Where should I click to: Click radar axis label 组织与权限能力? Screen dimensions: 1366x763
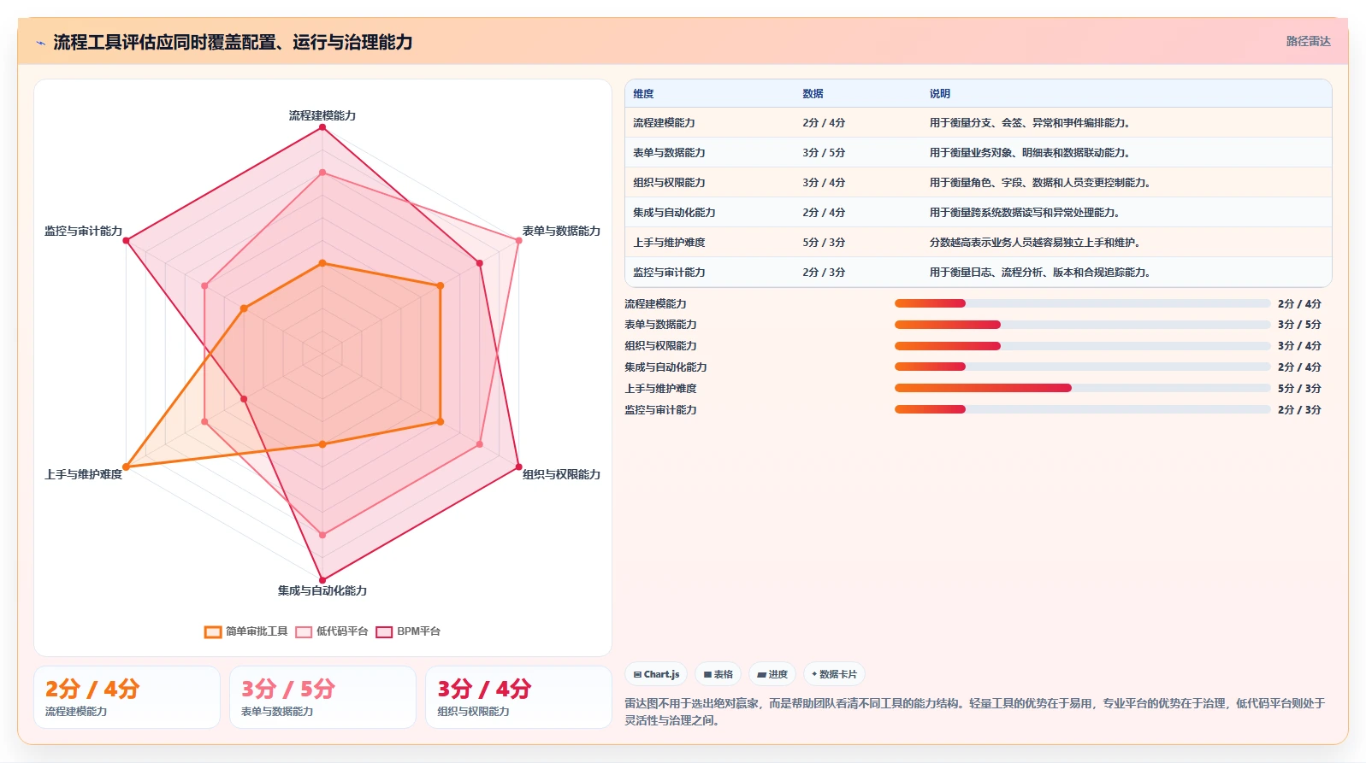(x=561, y=474)
